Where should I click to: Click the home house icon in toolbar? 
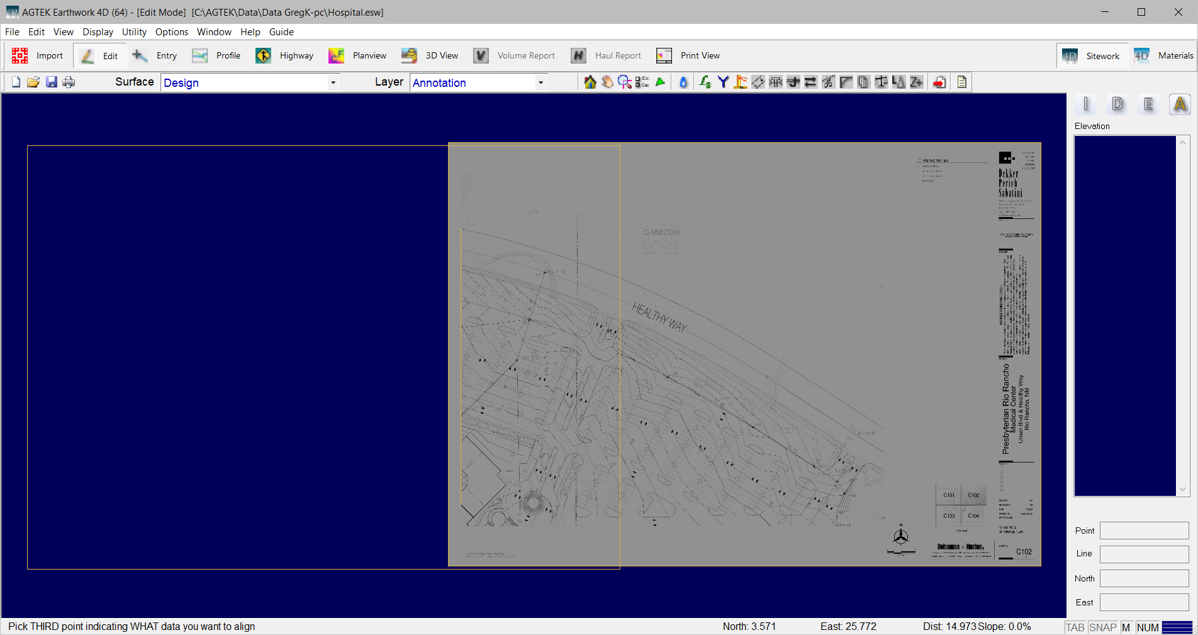click(590, 82)
